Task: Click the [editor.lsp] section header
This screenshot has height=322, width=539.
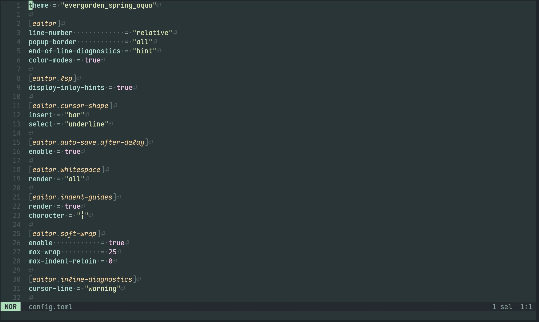Action: (53, 79)
